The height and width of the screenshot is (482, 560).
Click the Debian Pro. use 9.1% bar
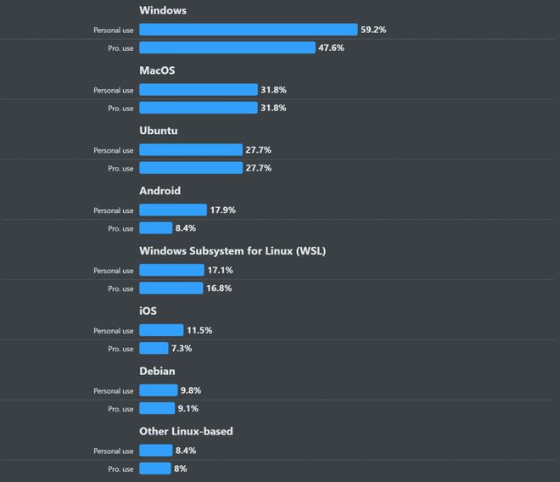pyautogui.click(x=157, y=408)
